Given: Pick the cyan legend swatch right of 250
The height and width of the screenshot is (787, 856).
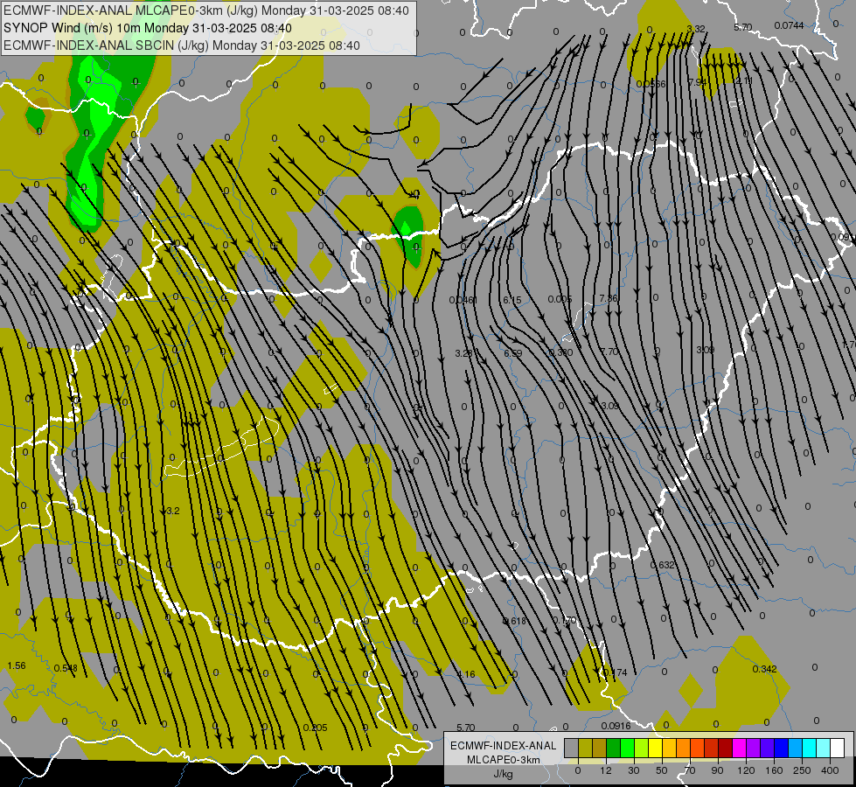Looking at the screenshot, I should pyautogui.click(x=810, y=748).
